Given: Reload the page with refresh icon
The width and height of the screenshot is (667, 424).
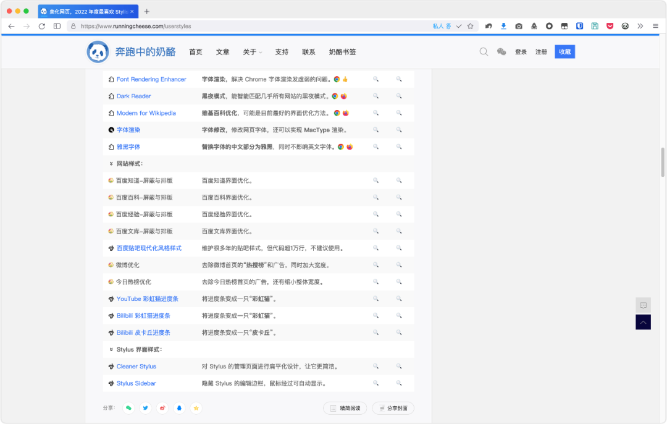Looking at the screenshot, I should [x=42, y=26].
